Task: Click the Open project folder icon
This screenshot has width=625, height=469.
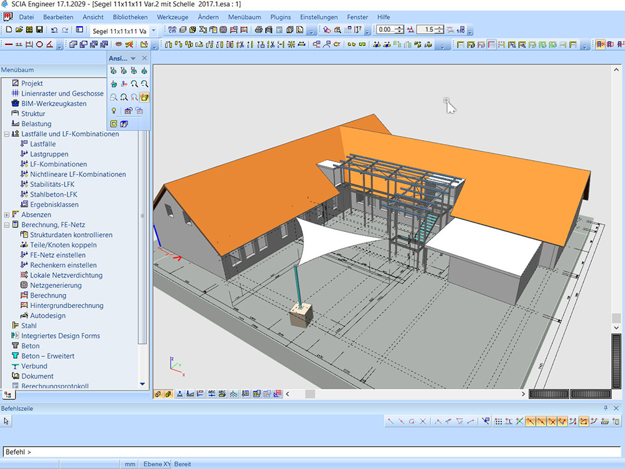Action: click(x=19, y=30)
